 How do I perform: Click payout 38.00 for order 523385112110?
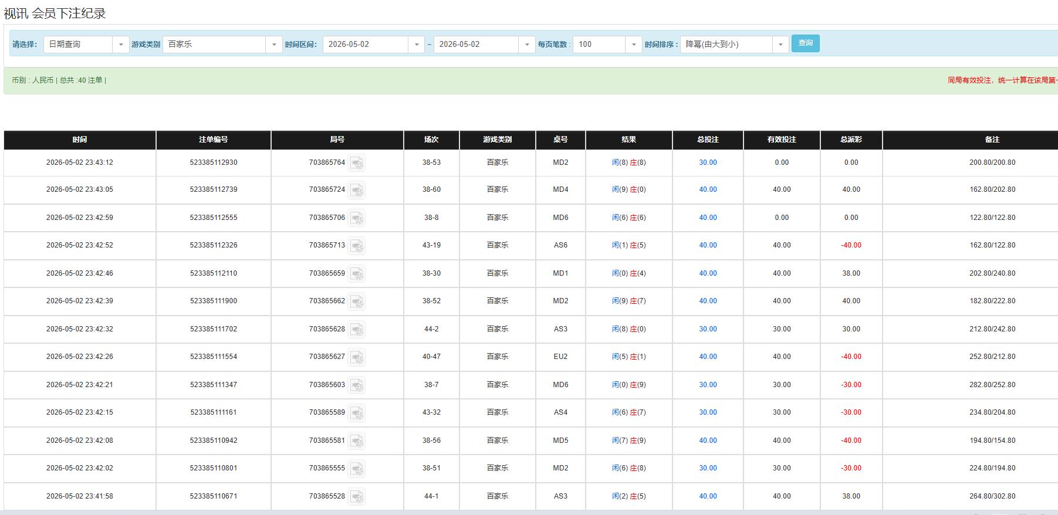[x=851, y=273]
